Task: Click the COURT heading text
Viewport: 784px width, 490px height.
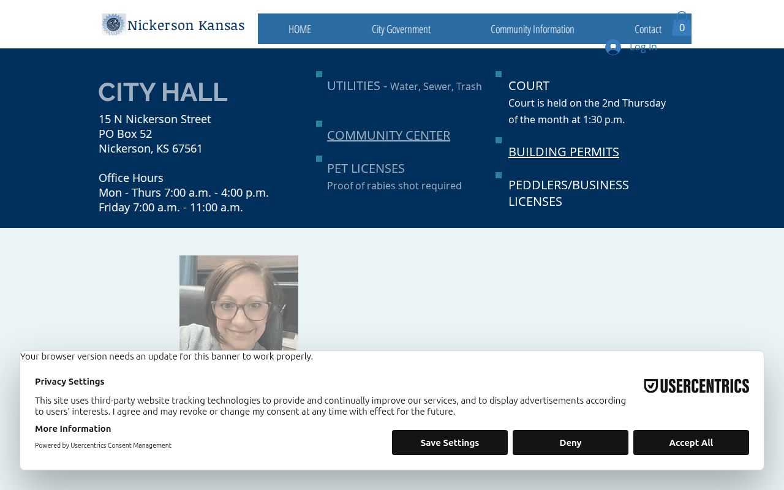Action: (x=529, y=86)
